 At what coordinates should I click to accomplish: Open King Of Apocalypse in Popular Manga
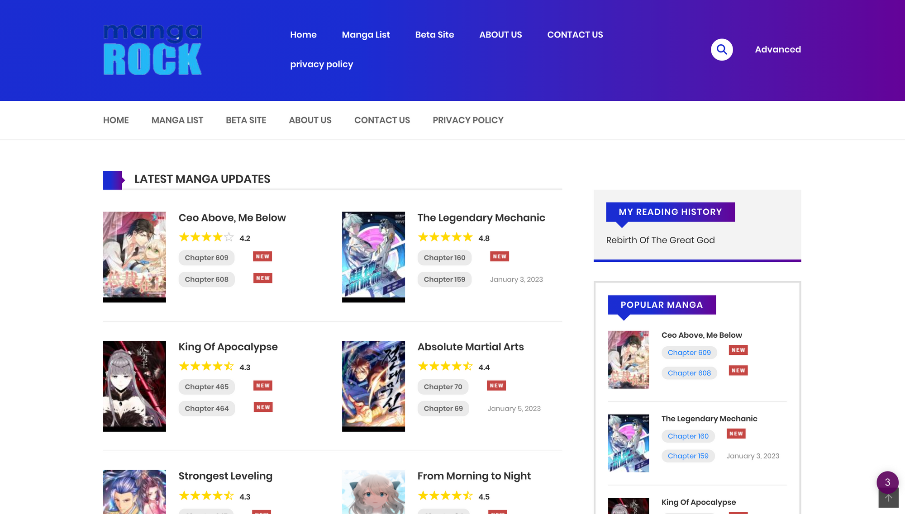coord(698,502)
